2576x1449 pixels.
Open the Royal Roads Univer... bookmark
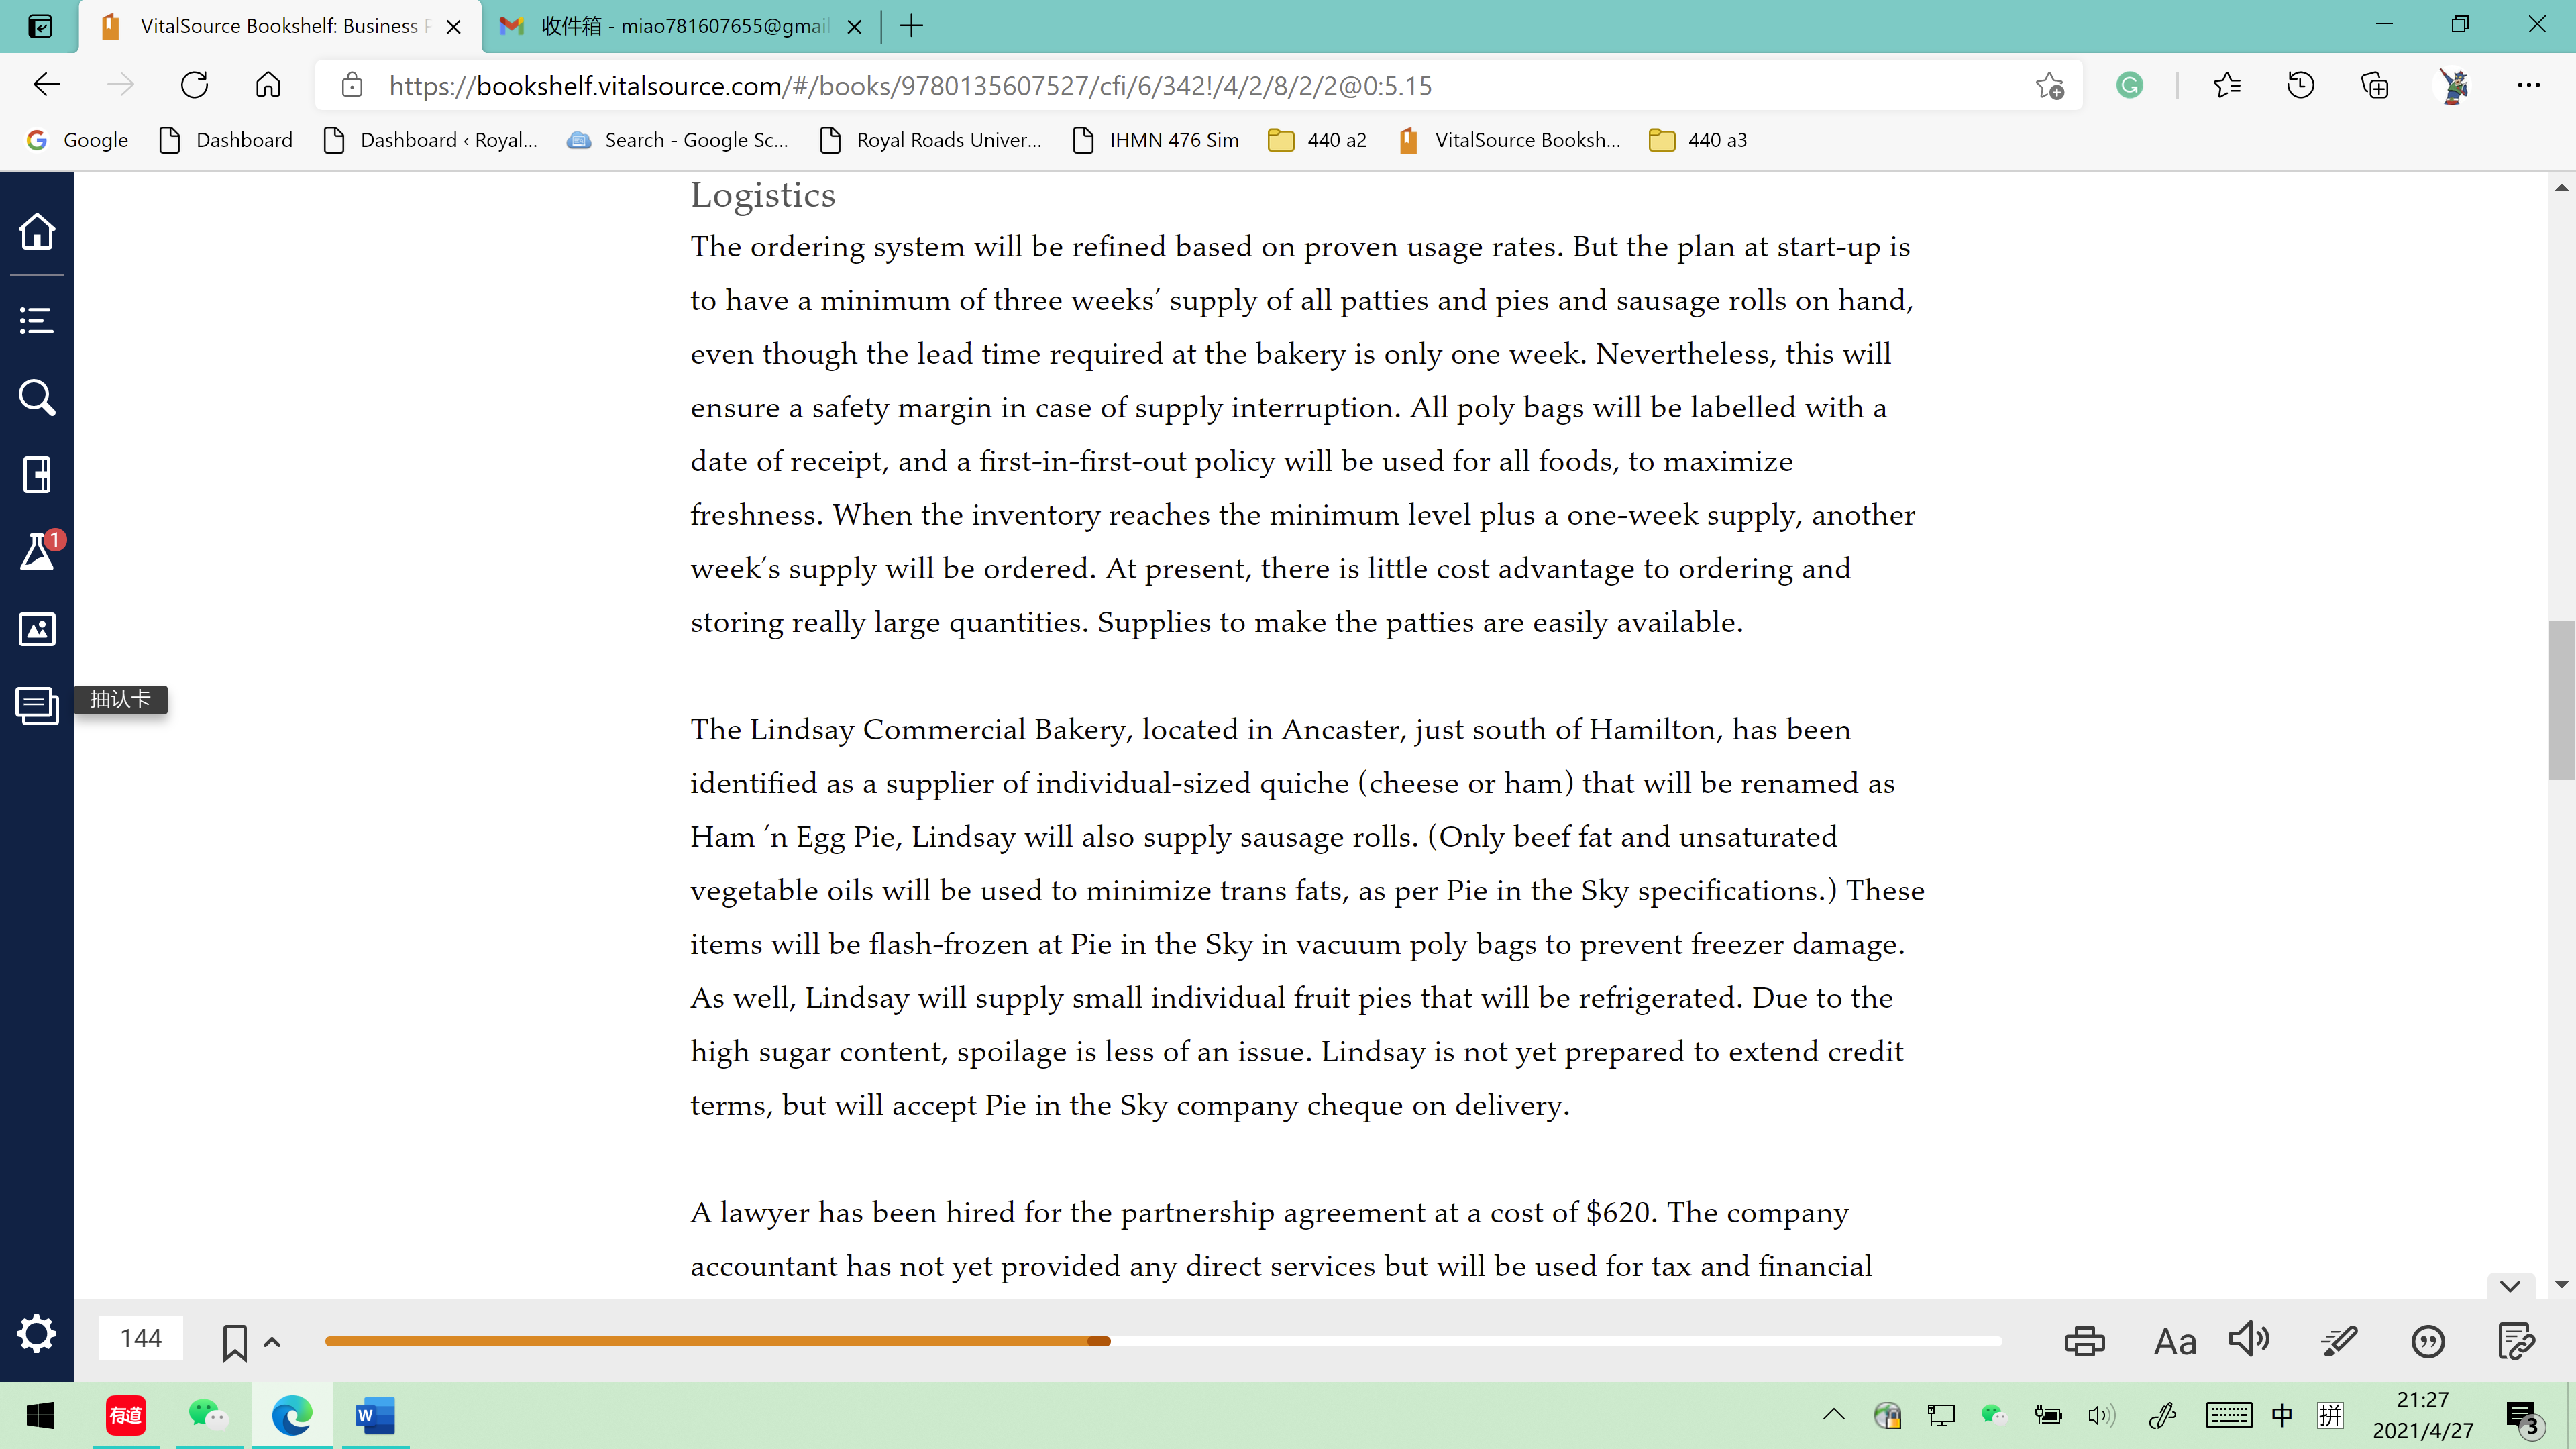pos(931,140)
